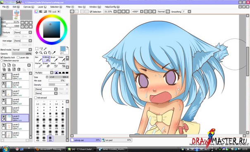
Task: Open the Help/Config menu
Action: pyautogui.click(x=112, y=7)
